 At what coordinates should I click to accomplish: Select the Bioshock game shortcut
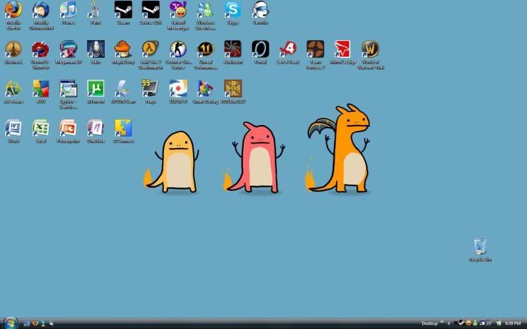[x=13, y=52]
